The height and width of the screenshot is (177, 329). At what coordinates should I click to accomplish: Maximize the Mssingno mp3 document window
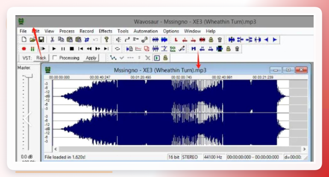288,70
